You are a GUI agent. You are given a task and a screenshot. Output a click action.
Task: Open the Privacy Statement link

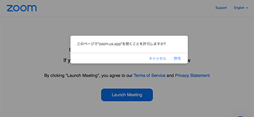(192, 75)
